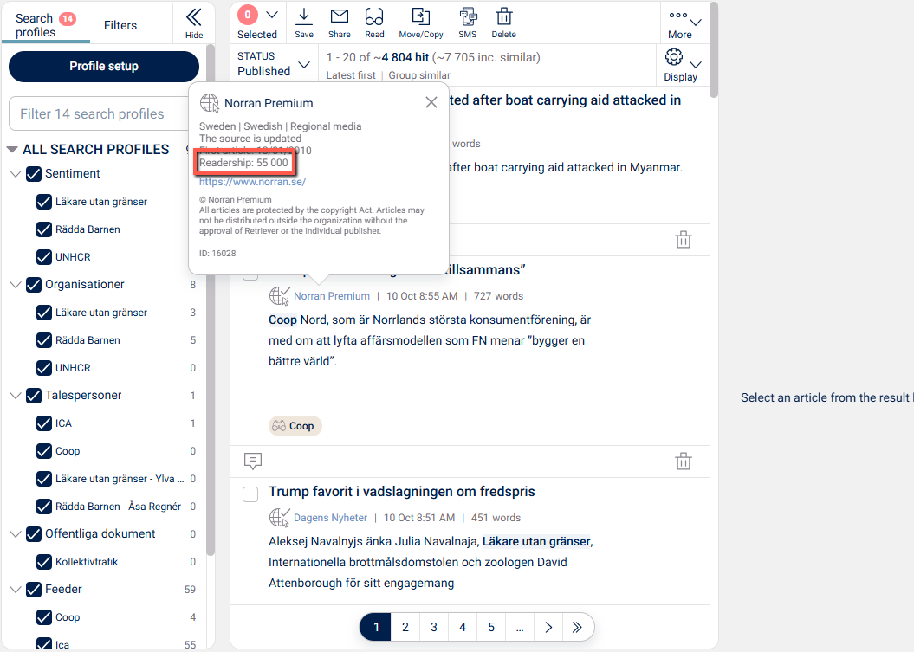Open the STATUS Published dropdown
The image size is (914, 652).
[274, 63]
